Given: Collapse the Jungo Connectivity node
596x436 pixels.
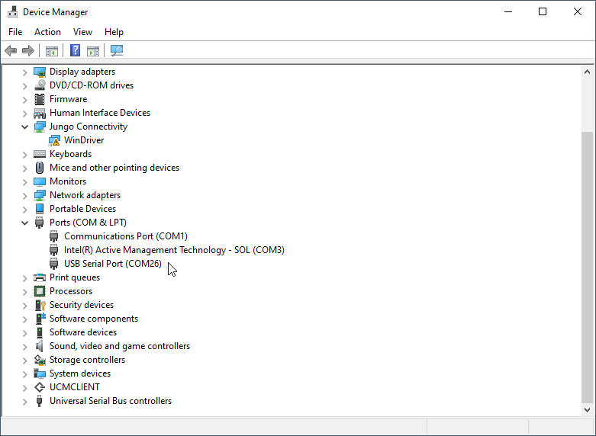Looking at the screenshot, I should tap(24, 127).
